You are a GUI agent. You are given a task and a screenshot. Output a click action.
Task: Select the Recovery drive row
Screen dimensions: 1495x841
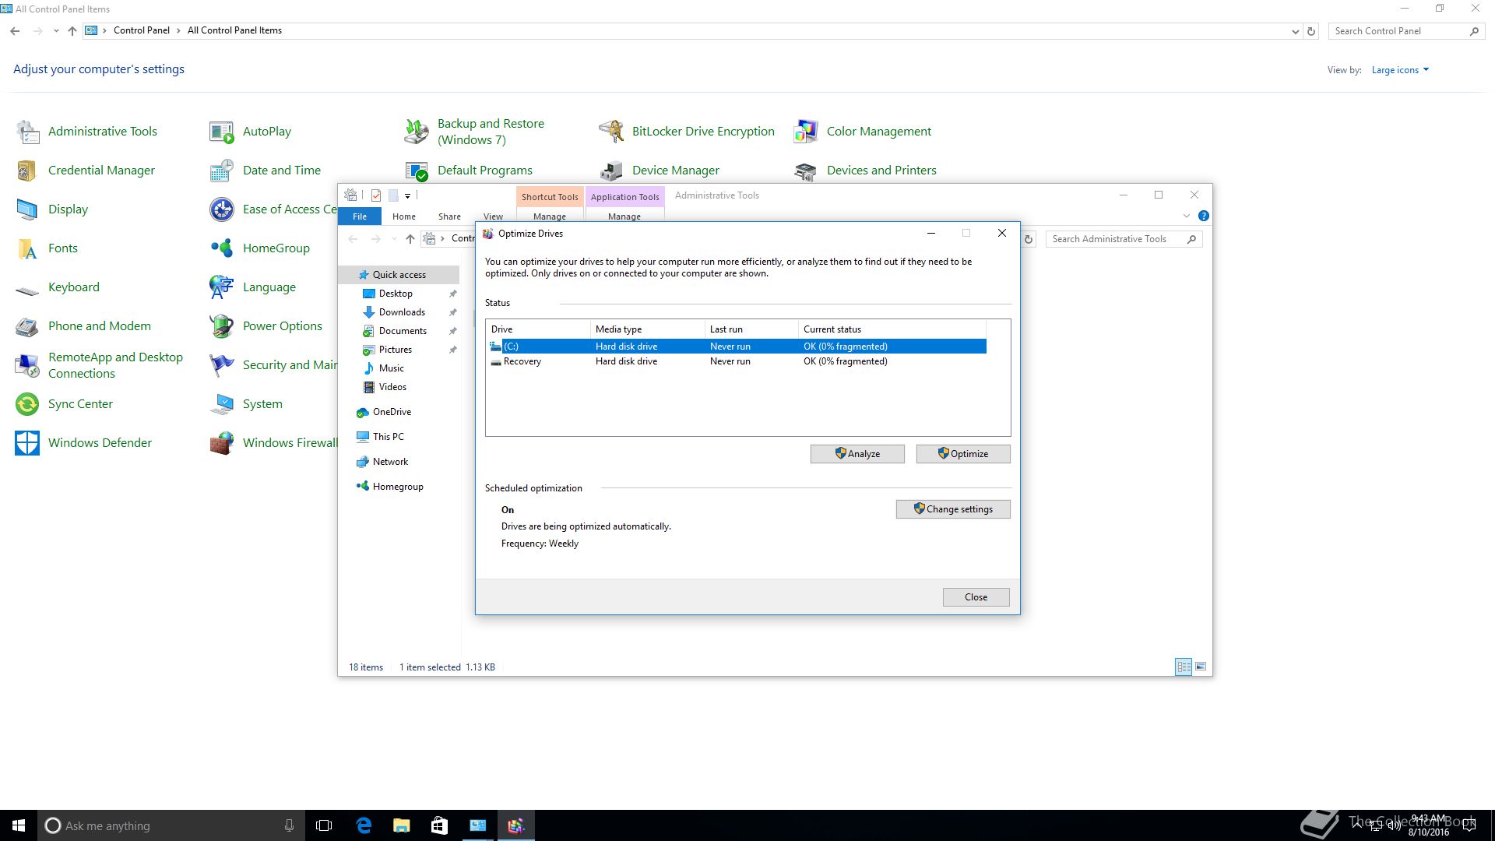pyautogui.click(x=736, y=361)
